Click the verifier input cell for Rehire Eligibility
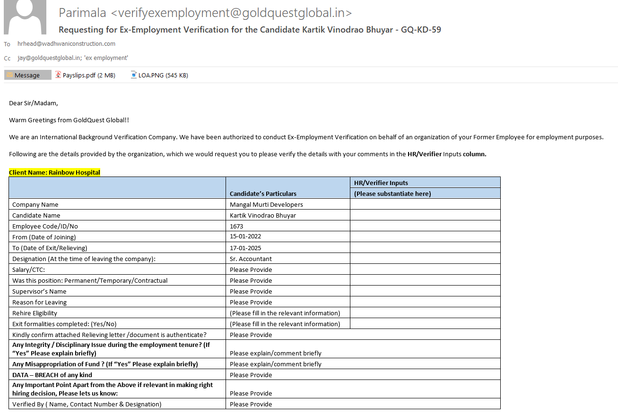 (x=425, y=313)
